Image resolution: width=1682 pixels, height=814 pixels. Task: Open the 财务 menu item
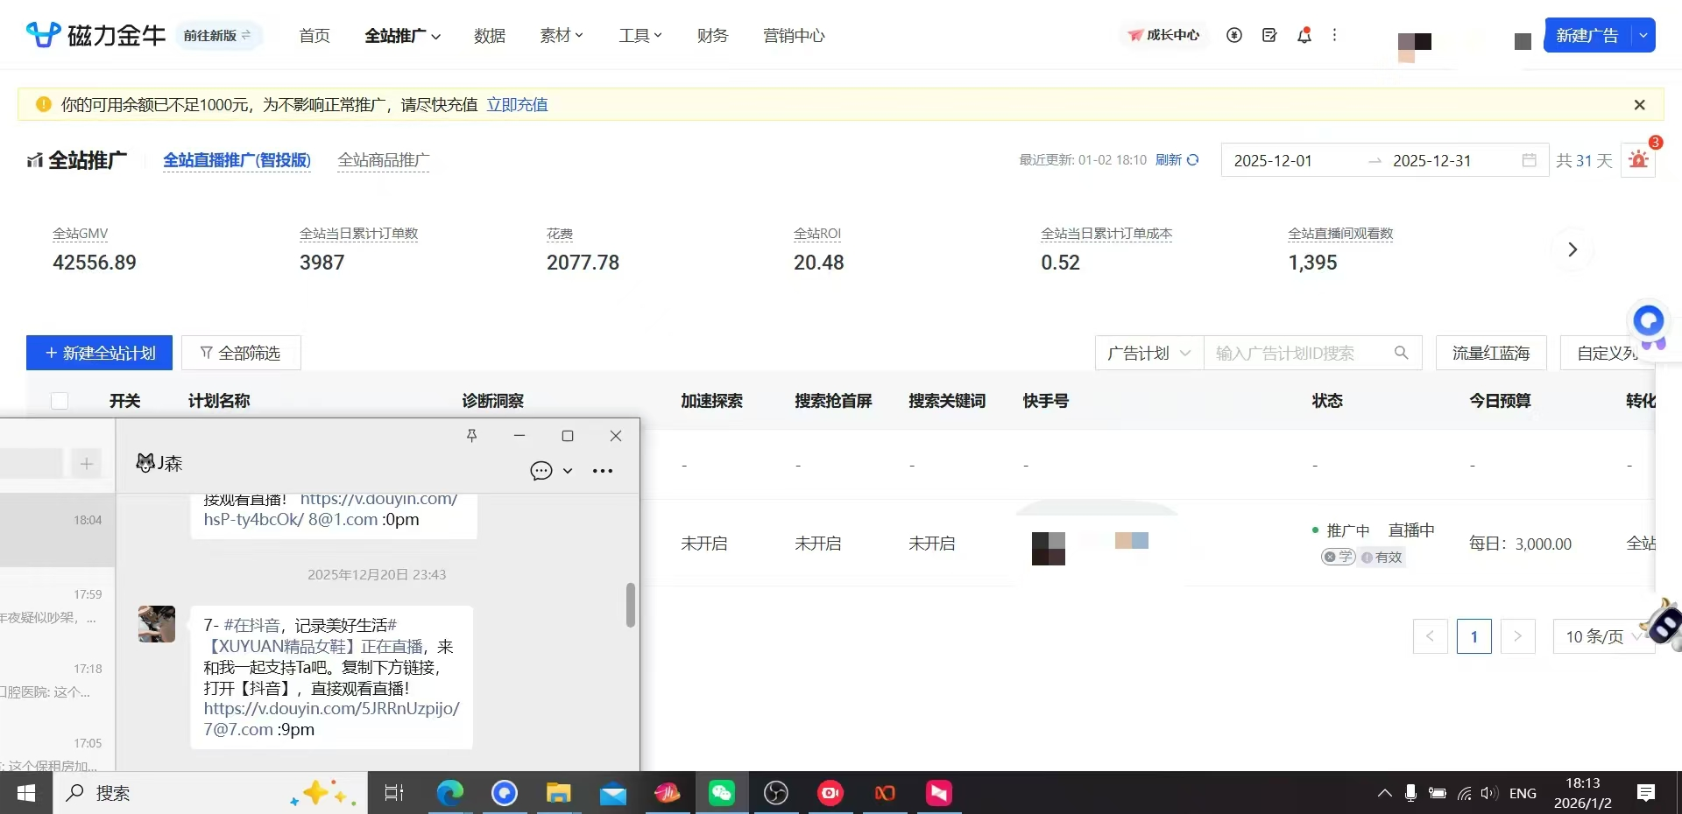click(x=711, y=35)
